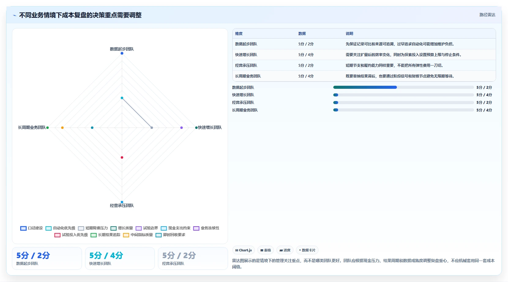Toggle the 试验边界 legend series

click(147, 228)
